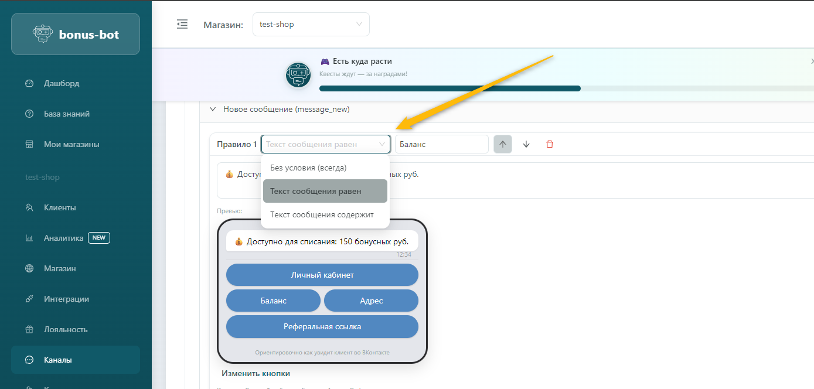Click the Дашборд gauge icon
Screen dimensions: 814x389
coord(29,83)
